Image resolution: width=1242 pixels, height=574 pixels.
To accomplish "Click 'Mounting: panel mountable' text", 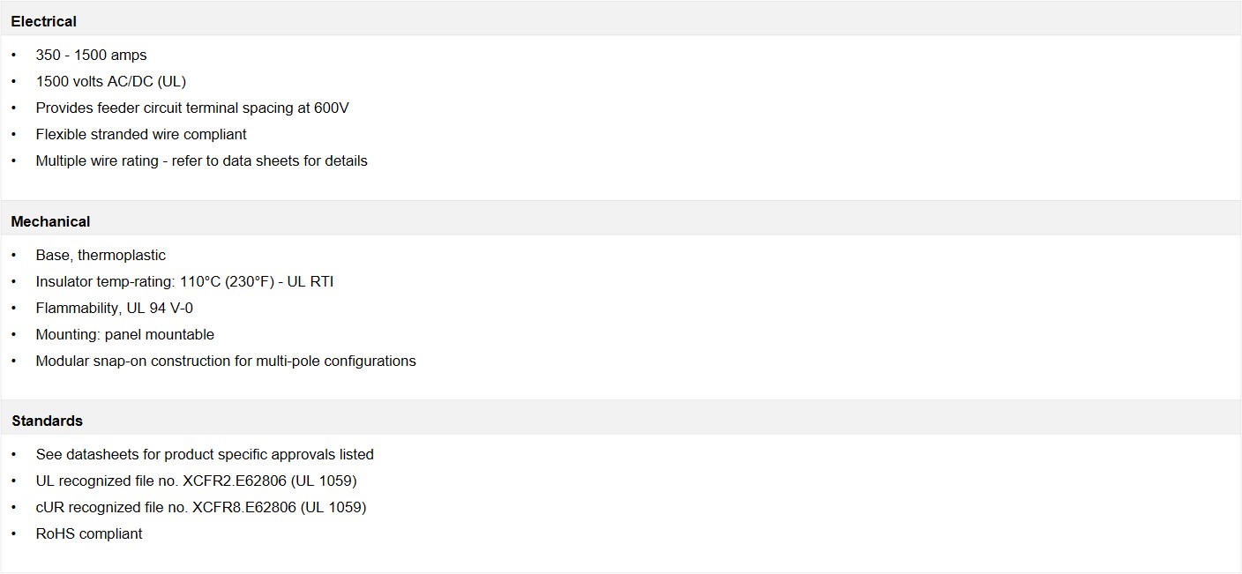I will tap(124, 334).
